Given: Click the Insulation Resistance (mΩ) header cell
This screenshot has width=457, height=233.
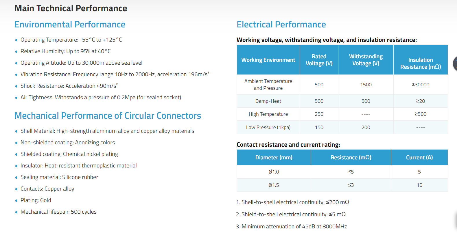Looking at the screenshot, I should pyautogui.click(x=421, y=60).
